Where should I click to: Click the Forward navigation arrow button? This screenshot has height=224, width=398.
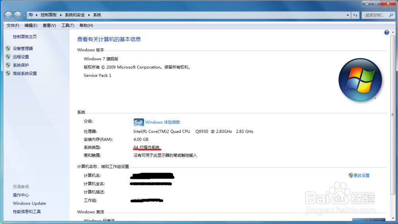[18, 16]
